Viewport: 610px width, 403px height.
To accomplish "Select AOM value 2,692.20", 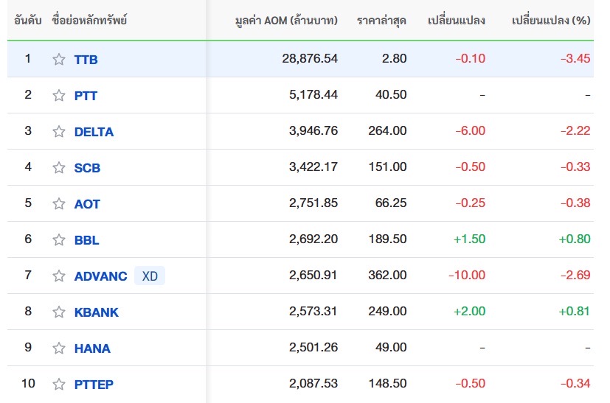I will pos(313,239).
